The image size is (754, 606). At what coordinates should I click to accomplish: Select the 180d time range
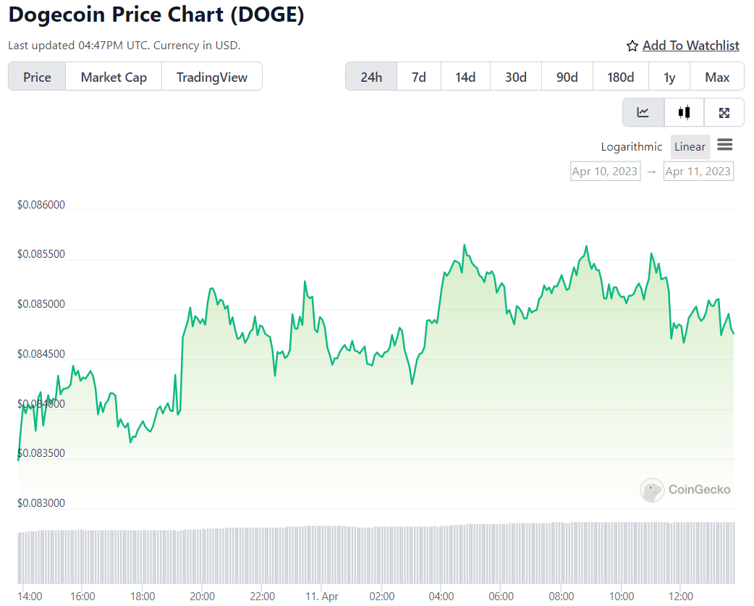point(621,77)
